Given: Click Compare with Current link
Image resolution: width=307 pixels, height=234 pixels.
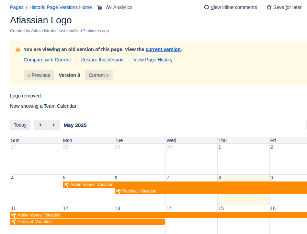Looking at the screenshot, I should pyautogui.click(x=47, y=60).
